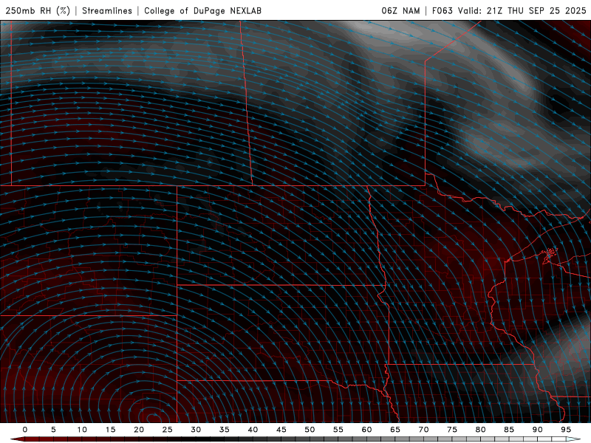This screenshot has height=443, width=591.
Task: Click the dark red arrow start of color bar
Action: (x=17, y=439)
